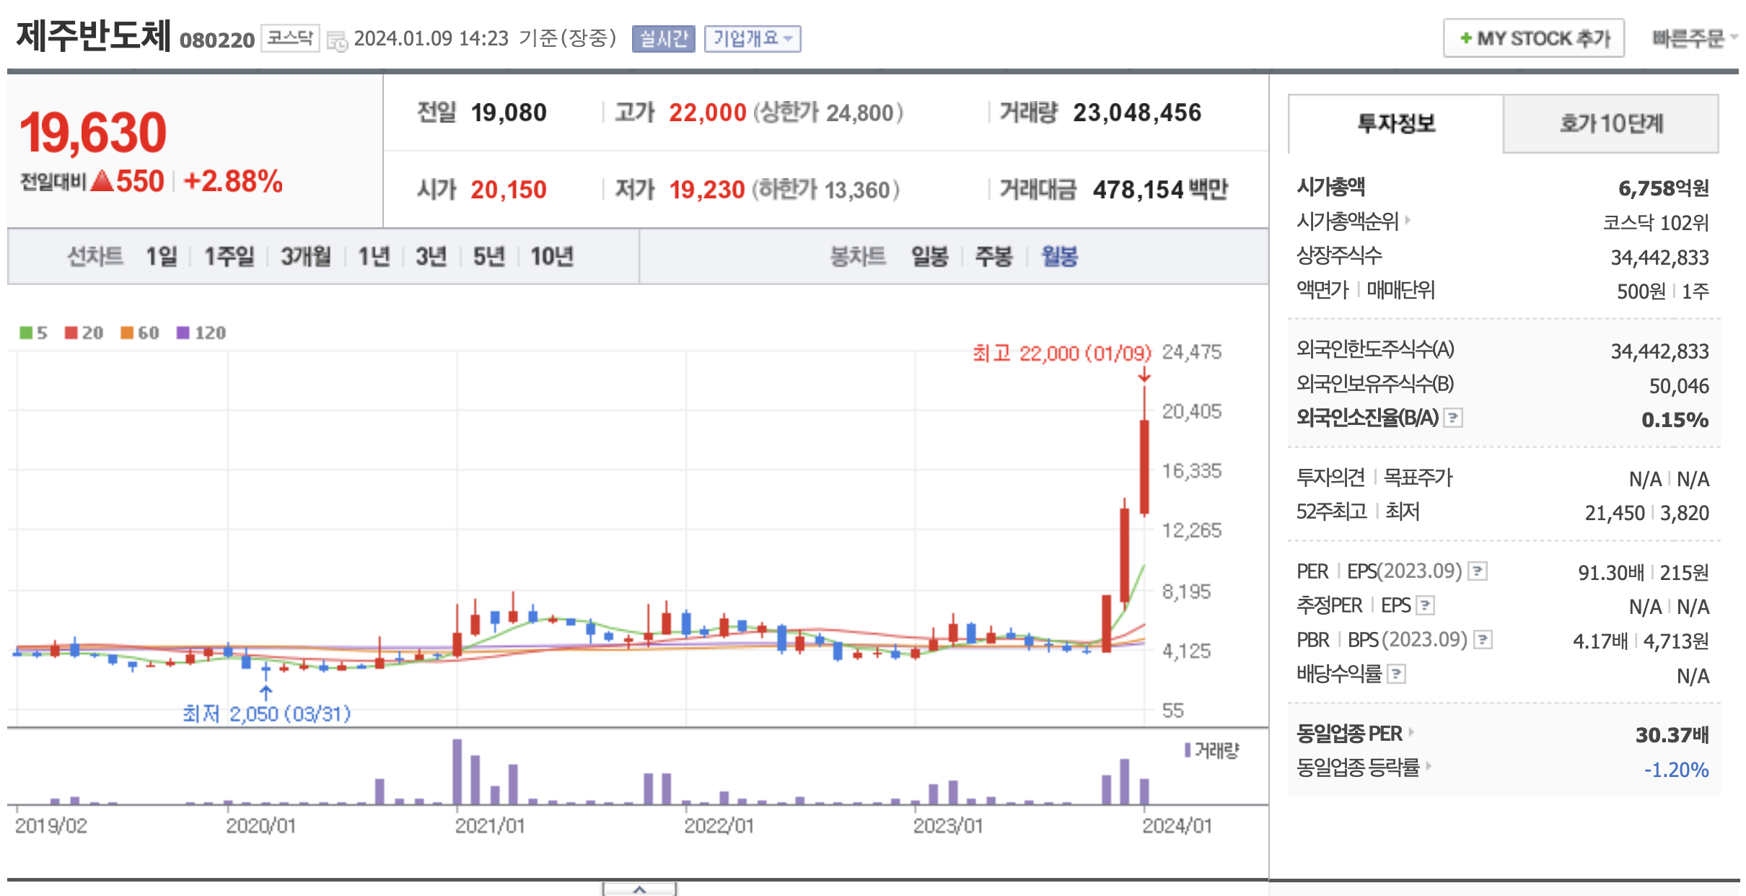Click the calendar clock icon beside the date

[x=337, y=40]
